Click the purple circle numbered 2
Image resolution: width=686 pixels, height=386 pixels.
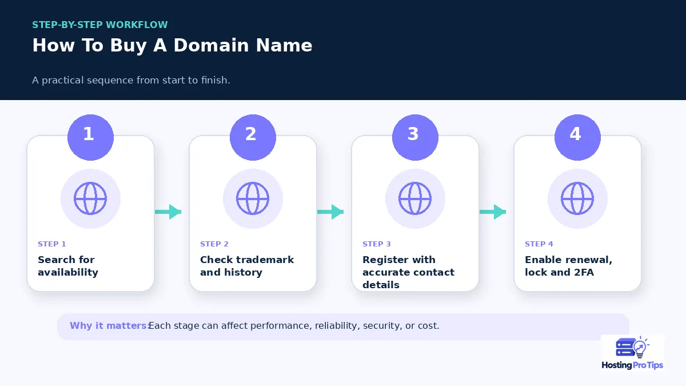click(x=253, y=137)
